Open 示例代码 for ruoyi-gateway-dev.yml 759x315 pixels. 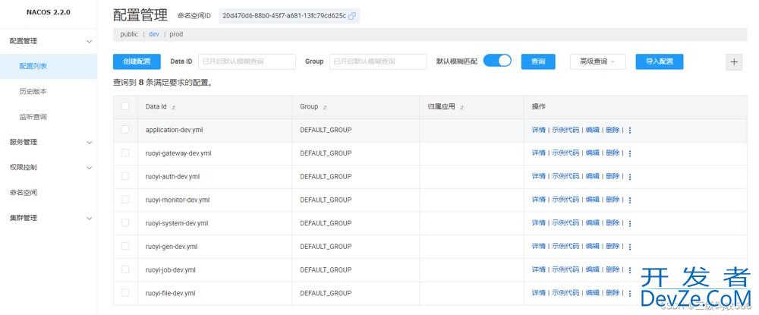565,153
